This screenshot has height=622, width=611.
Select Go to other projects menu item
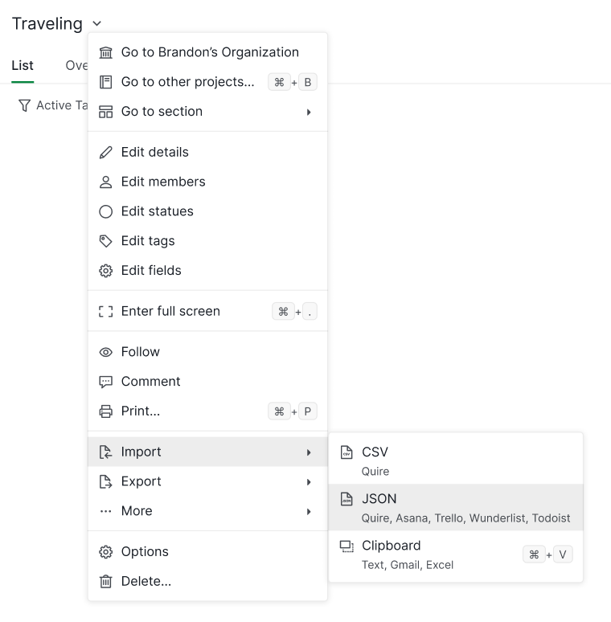(207, 82)
